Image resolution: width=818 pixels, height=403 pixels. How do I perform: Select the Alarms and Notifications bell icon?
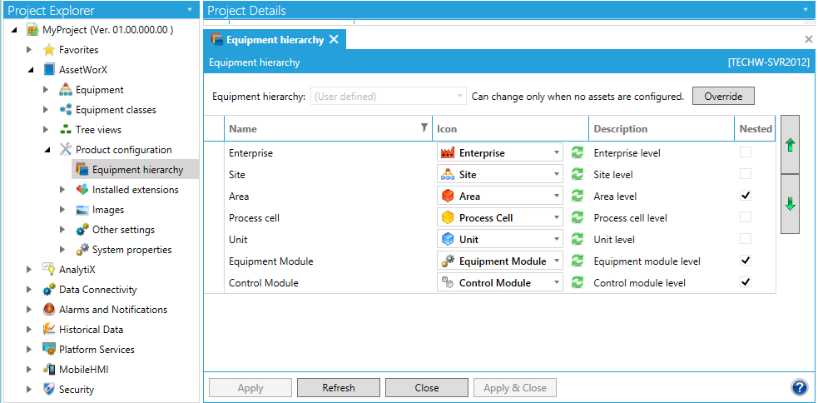pos(49,310)
